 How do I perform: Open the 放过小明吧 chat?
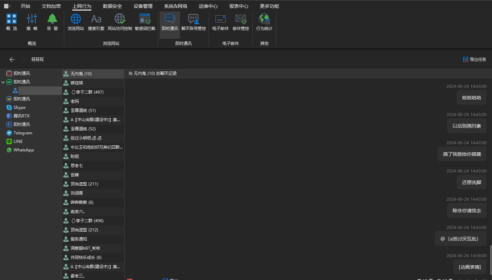93,138
